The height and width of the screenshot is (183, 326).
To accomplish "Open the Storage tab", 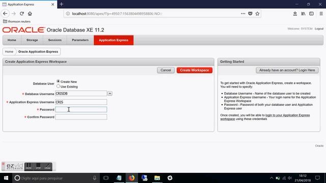I will (32, 40).
